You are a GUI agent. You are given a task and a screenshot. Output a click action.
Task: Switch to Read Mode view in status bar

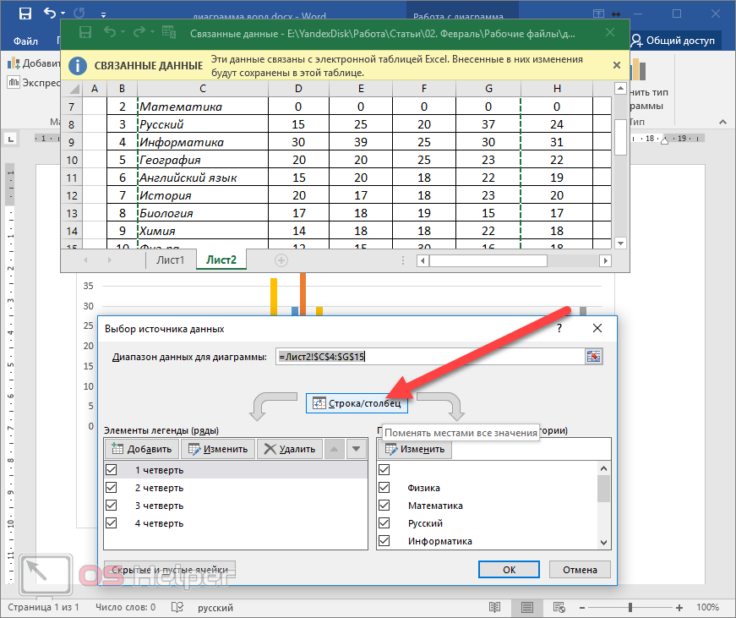[494, 607]
